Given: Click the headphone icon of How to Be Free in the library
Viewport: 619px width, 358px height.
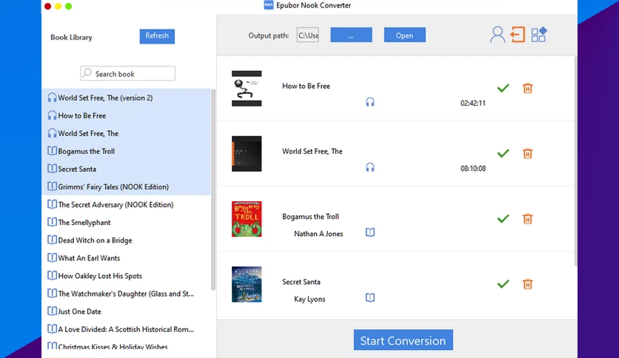Looking at the screenshot, I should click(52, 115).
